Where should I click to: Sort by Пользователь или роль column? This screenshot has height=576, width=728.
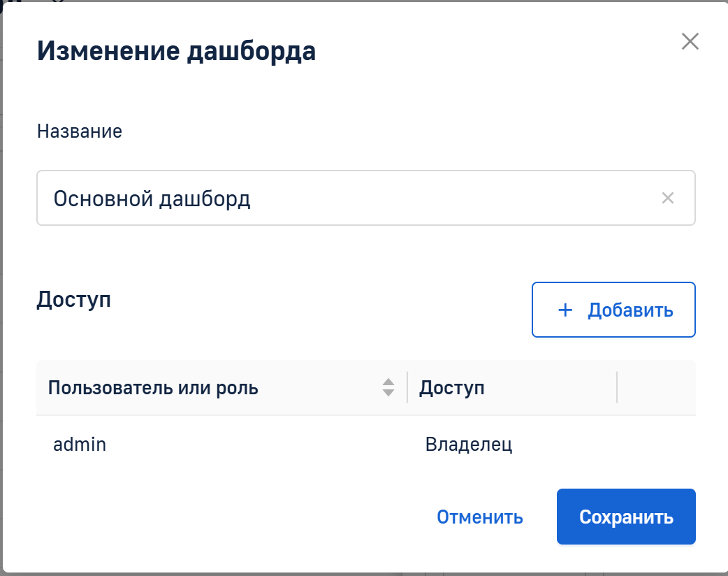click(x=154, y=388)
